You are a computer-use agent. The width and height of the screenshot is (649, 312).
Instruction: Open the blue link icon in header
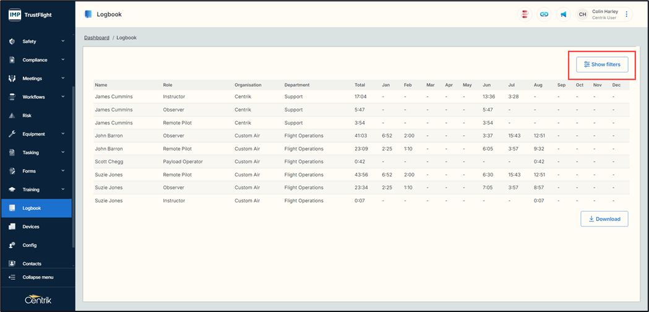point(544,14)
